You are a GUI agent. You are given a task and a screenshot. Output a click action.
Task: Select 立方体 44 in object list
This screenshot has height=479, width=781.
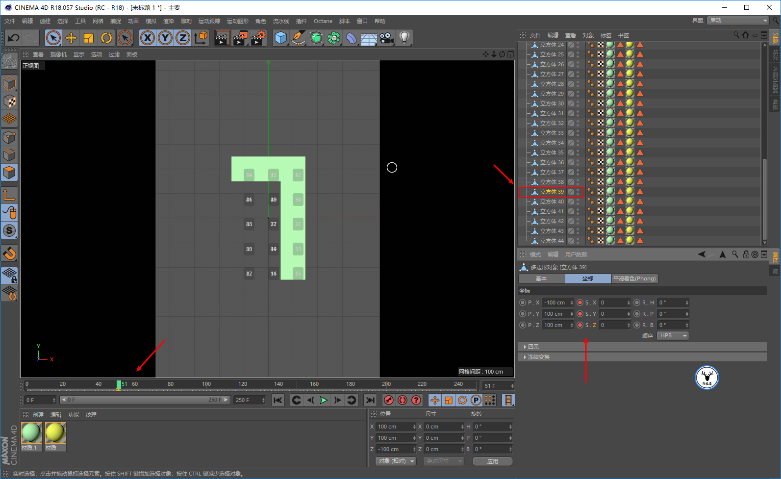[x=552, y=241]
